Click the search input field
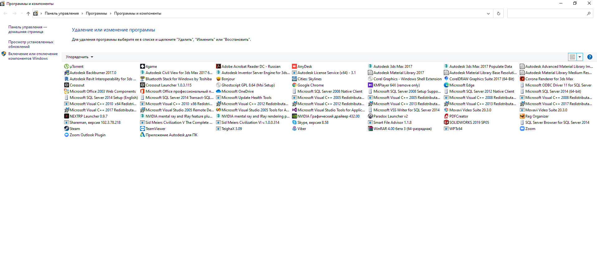The image size is (597, 279). pos(547,13)
